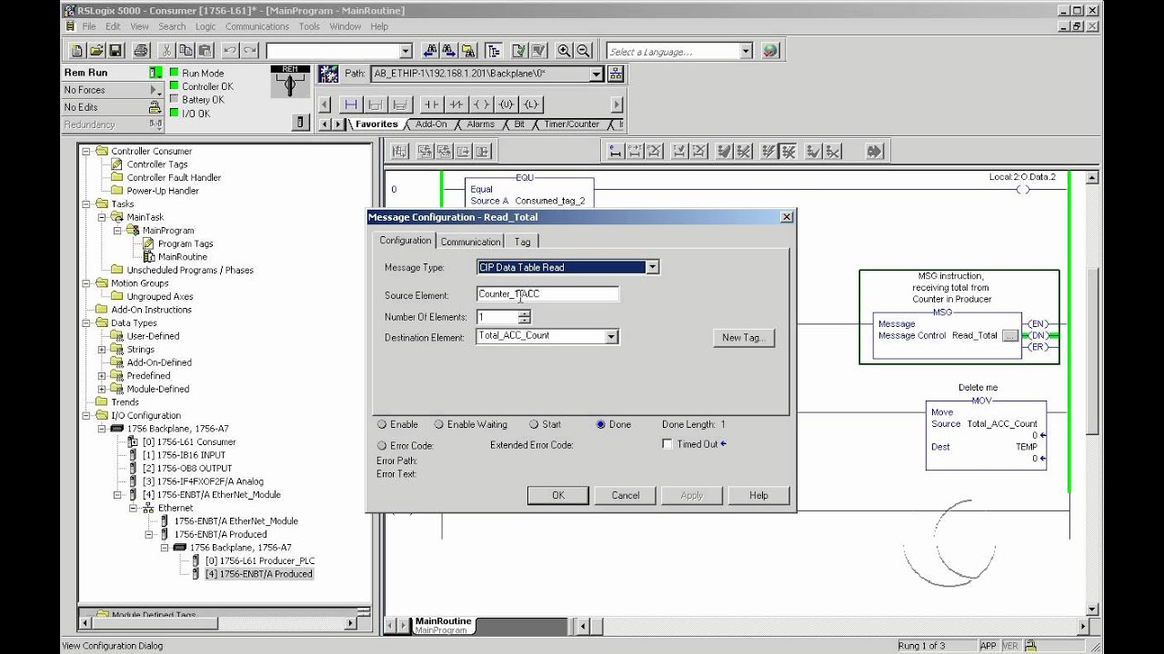1164x654 pixels.
Task: Click the New Tag... button
Action: (x=743, y=337)
